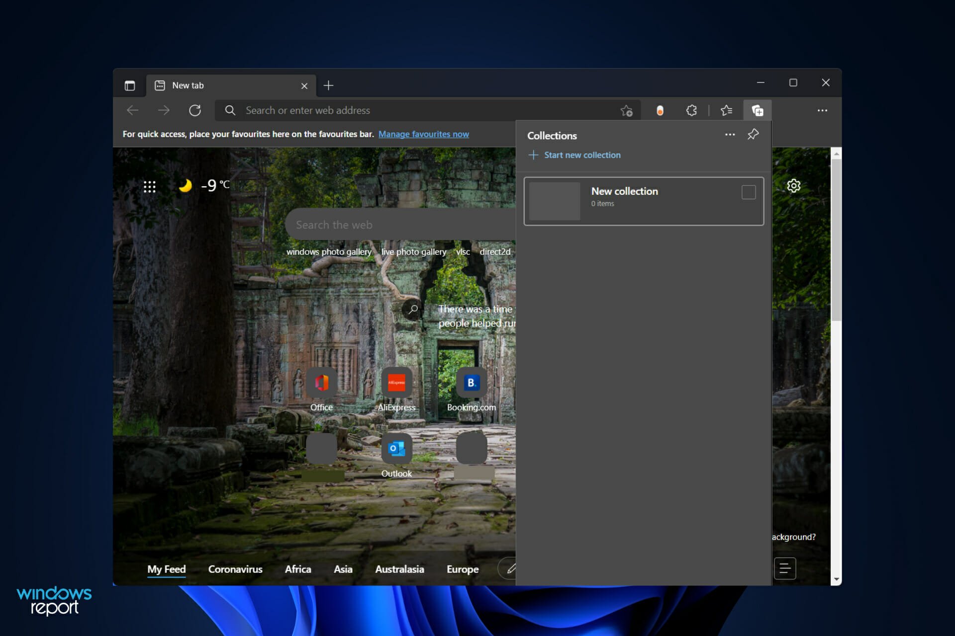Image resolution: width=955 pixels, height=636 pixels.
Task: Open the orange extension icon in toolbar
Action: 660,110
